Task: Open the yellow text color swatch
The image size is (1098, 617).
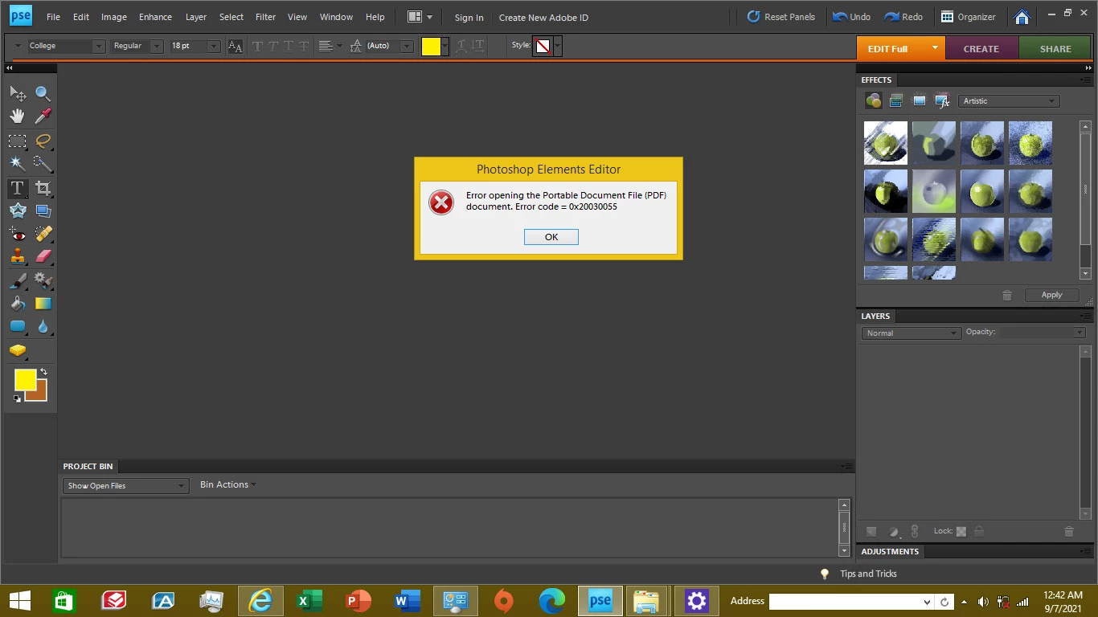Action: (431, 47)
